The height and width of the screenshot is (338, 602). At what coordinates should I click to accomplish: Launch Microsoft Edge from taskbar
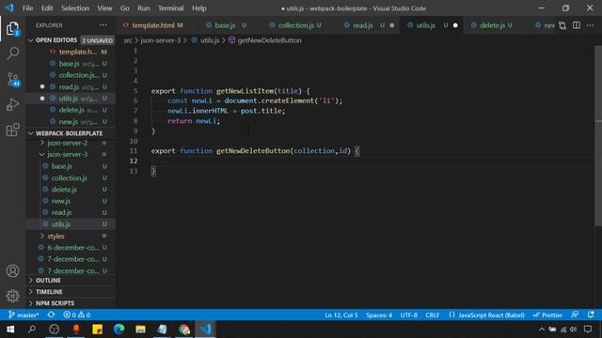[x=119, y=330]
